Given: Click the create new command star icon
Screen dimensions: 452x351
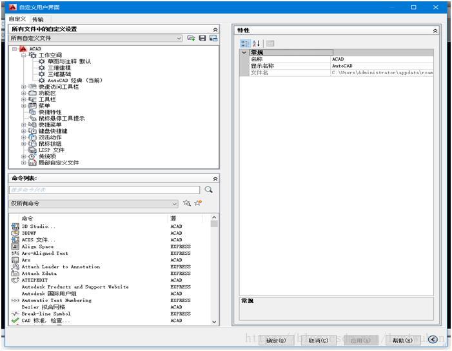Looking at the screenshot, I should coord(198,203).
